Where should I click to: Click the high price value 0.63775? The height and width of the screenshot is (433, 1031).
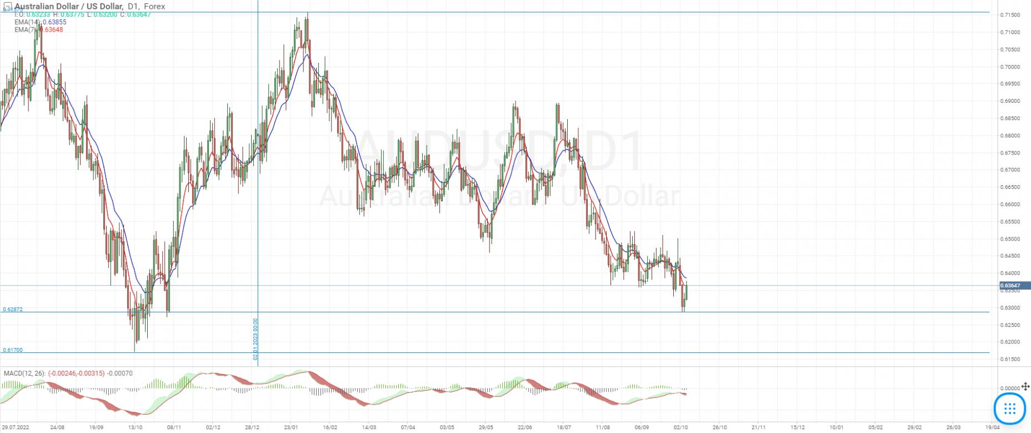(x=72, y=14)
